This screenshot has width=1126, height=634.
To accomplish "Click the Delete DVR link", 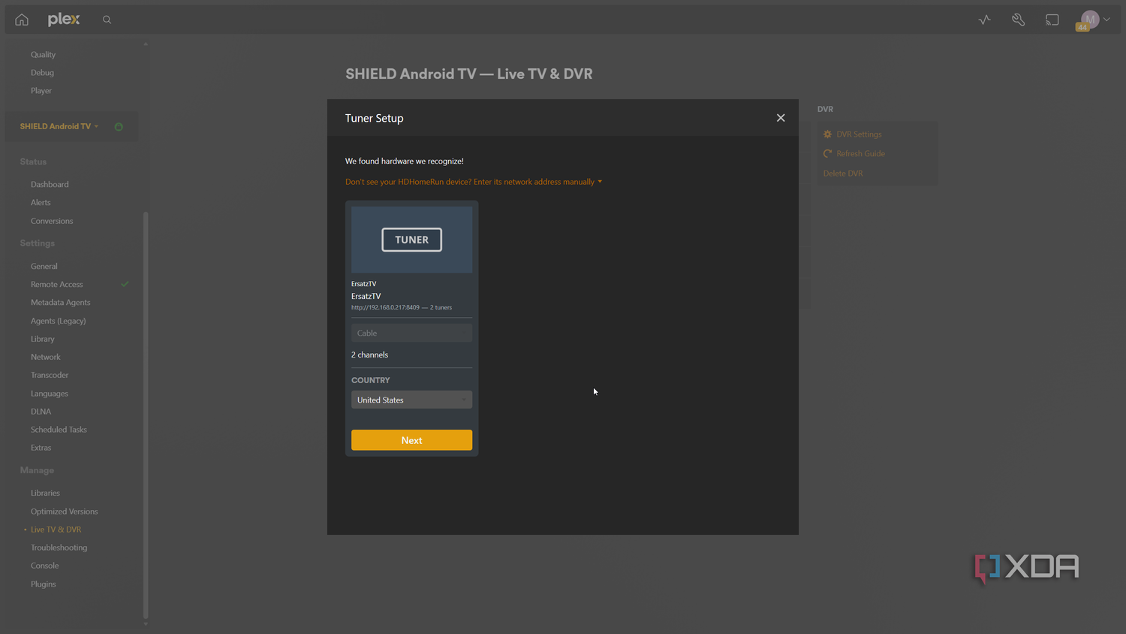I will click(843, 174).
